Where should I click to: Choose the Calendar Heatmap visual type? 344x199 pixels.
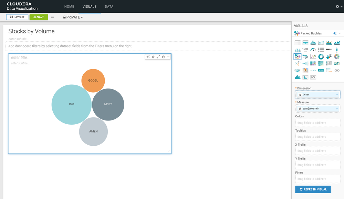(x=337, y=64)
